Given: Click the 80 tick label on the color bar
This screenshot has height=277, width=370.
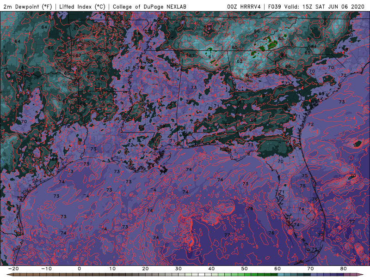Looking at the screenshot, I should pos(344,269).
